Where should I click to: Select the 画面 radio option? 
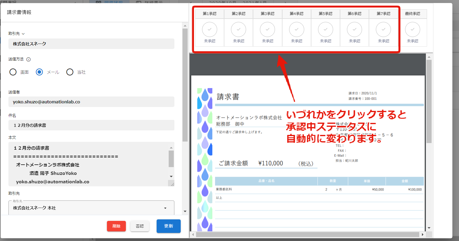click(13, 72)
